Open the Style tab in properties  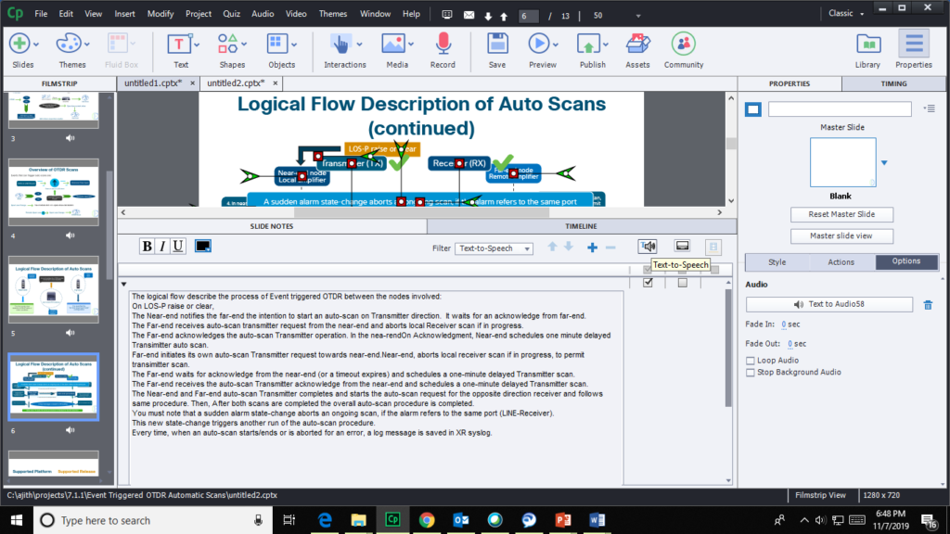(x=777, y=262)
